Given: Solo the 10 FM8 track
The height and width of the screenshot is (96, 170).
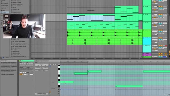Looking at the screenshot, I should click(x=164, y=7).
